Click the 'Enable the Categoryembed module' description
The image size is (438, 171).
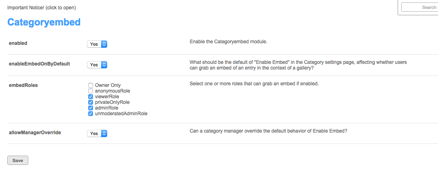[x=229, y=42]
